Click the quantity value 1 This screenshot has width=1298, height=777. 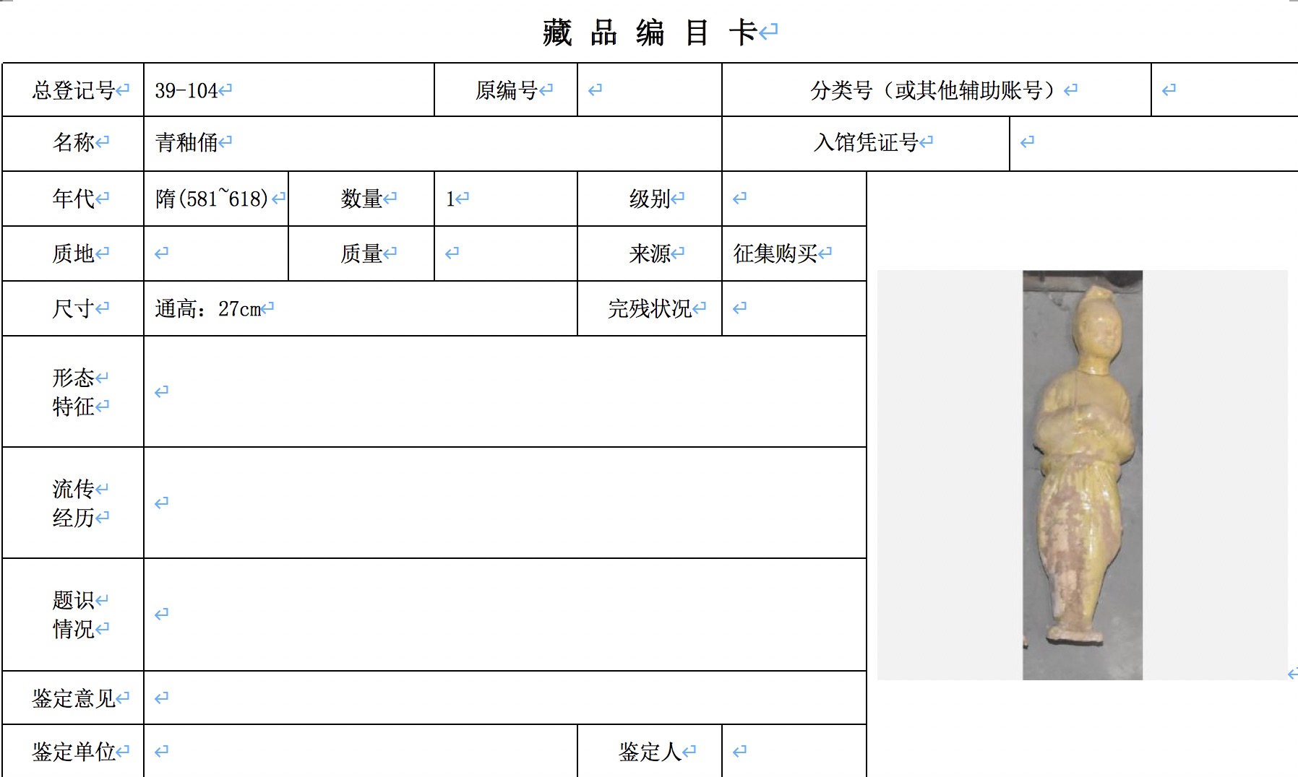[x=450, y=199]
